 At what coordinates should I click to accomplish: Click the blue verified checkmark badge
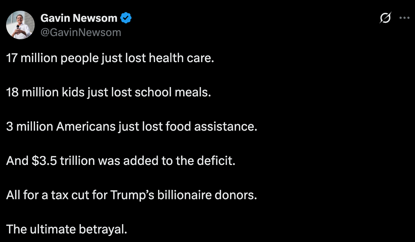126,18
